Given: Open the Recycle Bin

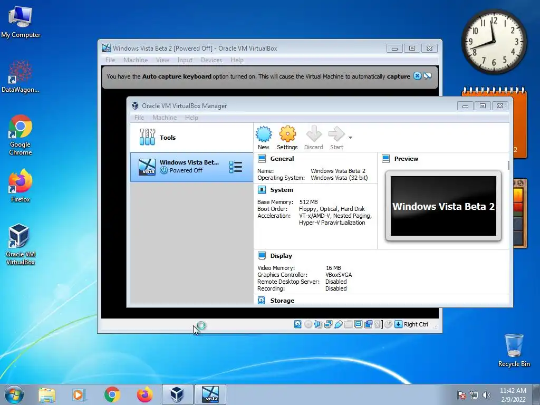Looking at the screenshot, I should point(514,350).
